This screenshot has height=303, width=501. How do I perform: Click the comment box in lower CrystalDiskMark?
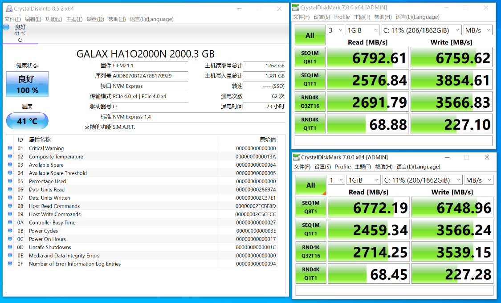tap(394, 291)
